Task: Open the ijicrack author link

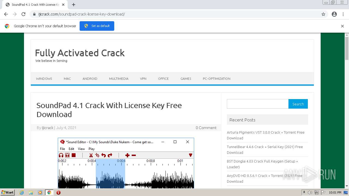Action: pos(48,128)
